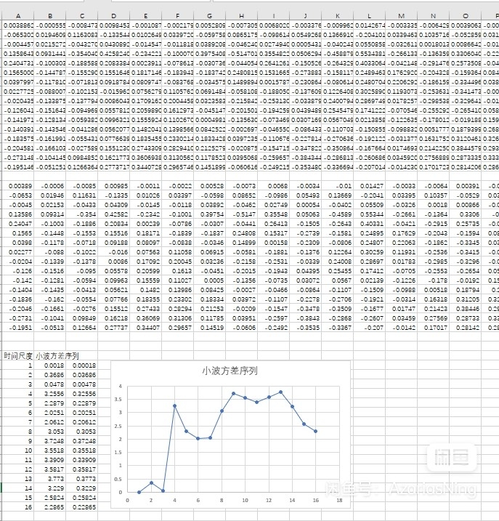Select time scale cell 16 in column A
This screenshot has width=499, height=521.
tap(18, 507)
